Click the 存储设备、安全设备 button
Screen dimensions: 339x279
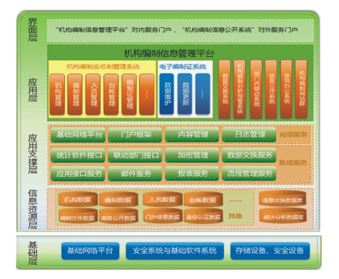click(x=270, y=250)
